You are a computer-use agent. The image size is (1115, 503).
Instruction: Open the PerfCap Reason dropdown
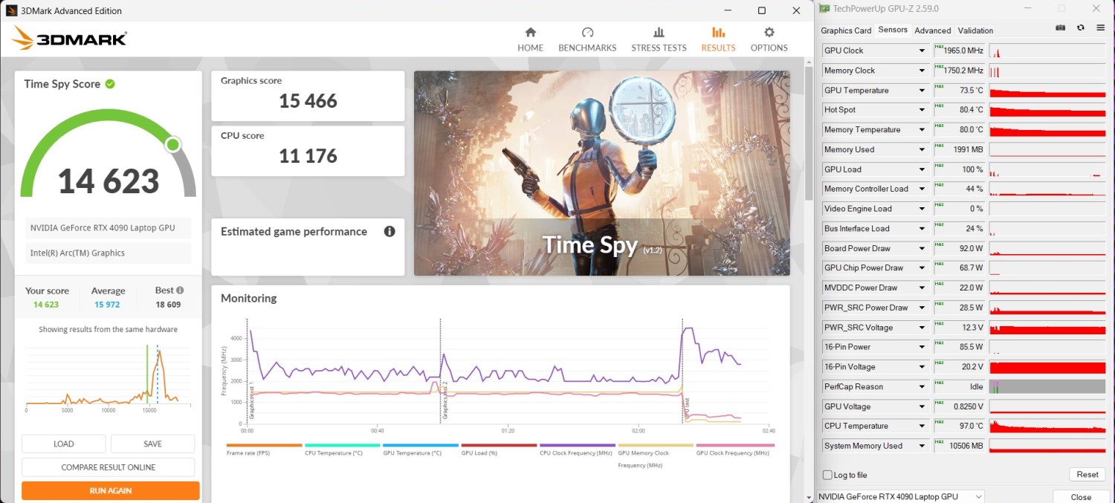923,386
